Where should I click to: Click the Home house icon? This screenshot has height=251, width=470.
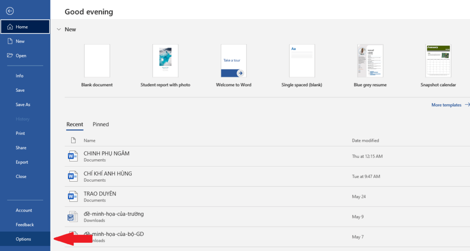[x=10, y=27]
